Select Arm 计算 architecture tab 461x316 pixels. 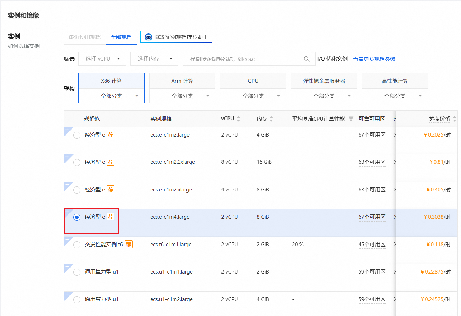tap(182, 81)
